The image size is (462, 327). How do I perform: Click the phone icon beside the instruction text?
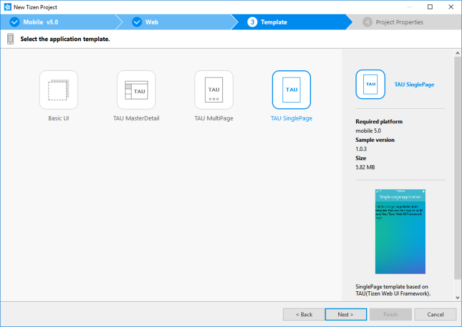[x=11, y=39]
